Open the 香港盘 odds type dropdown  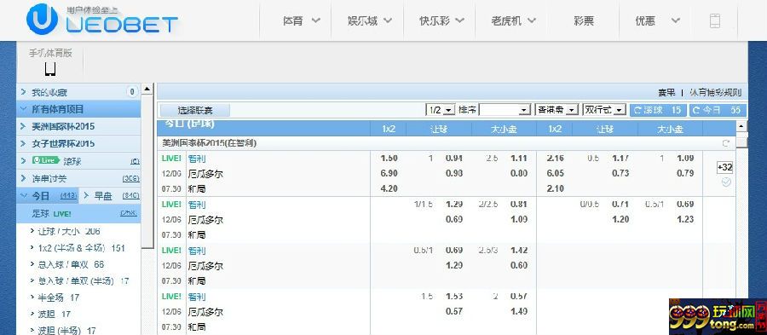[x=557, y=110]
